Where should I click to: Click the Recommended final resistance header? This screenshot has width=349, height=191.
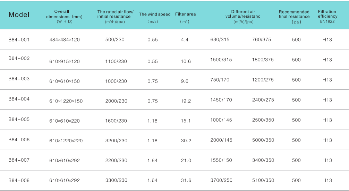294,14
